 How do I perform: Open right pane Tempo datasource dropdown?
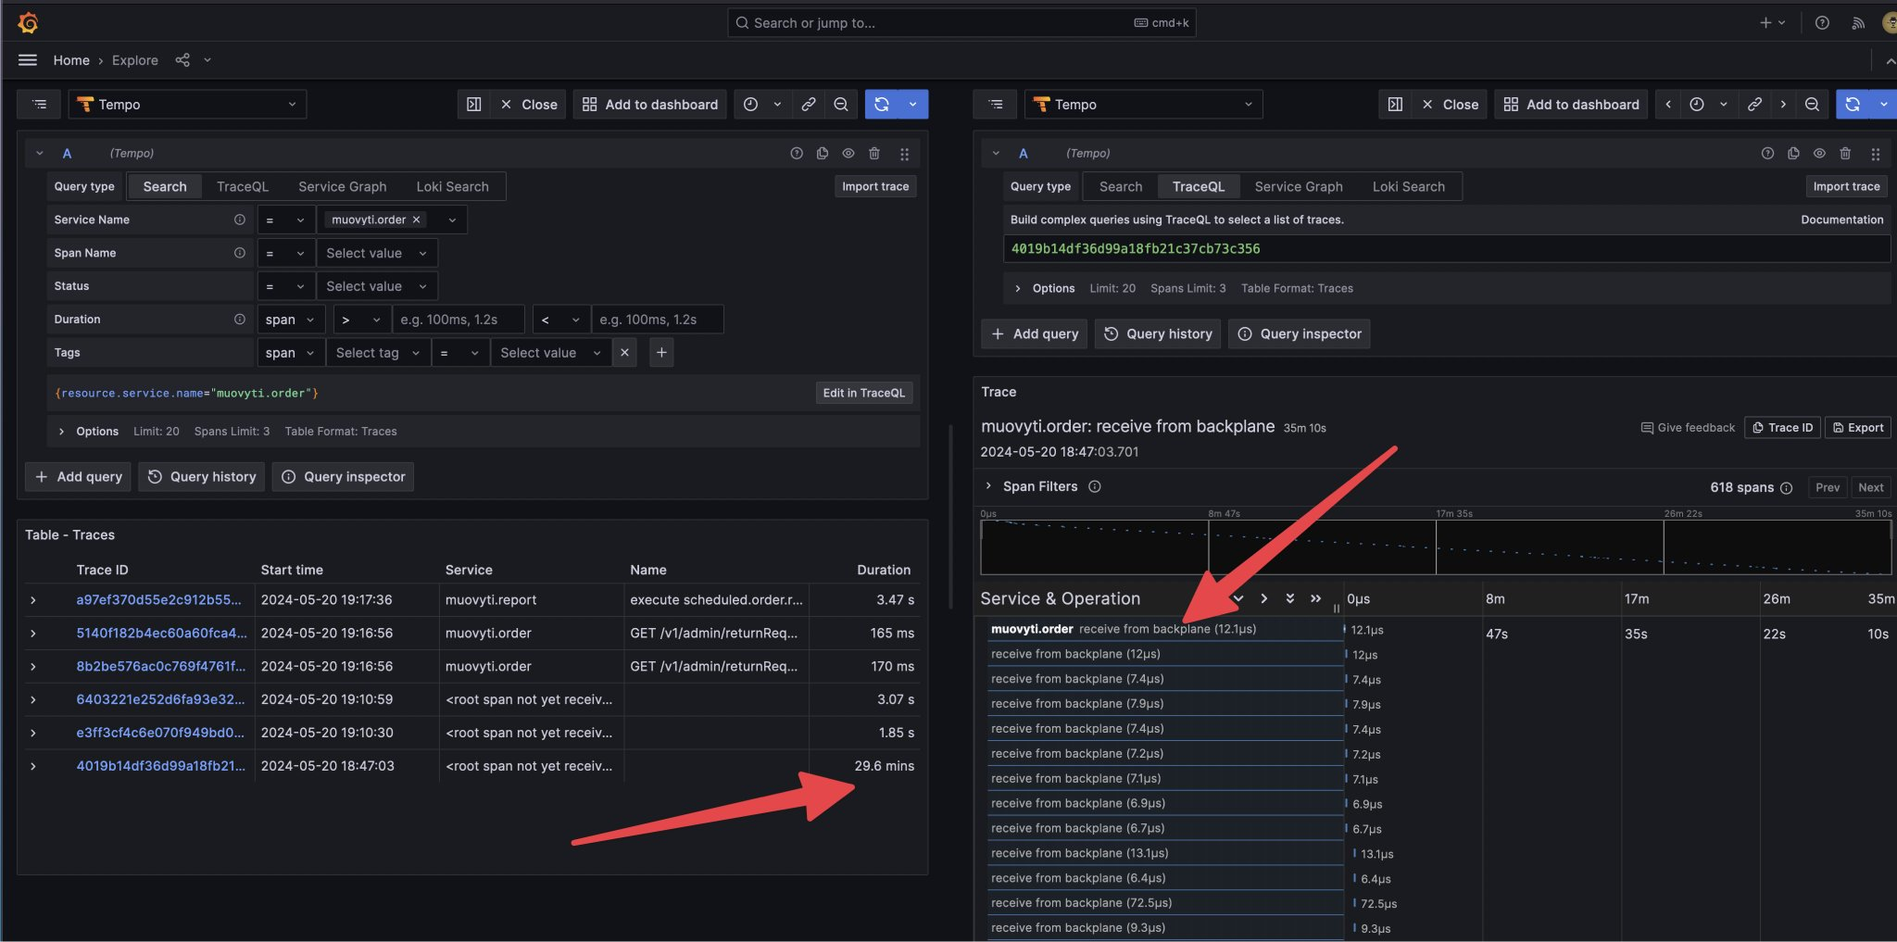[1143, 105]
